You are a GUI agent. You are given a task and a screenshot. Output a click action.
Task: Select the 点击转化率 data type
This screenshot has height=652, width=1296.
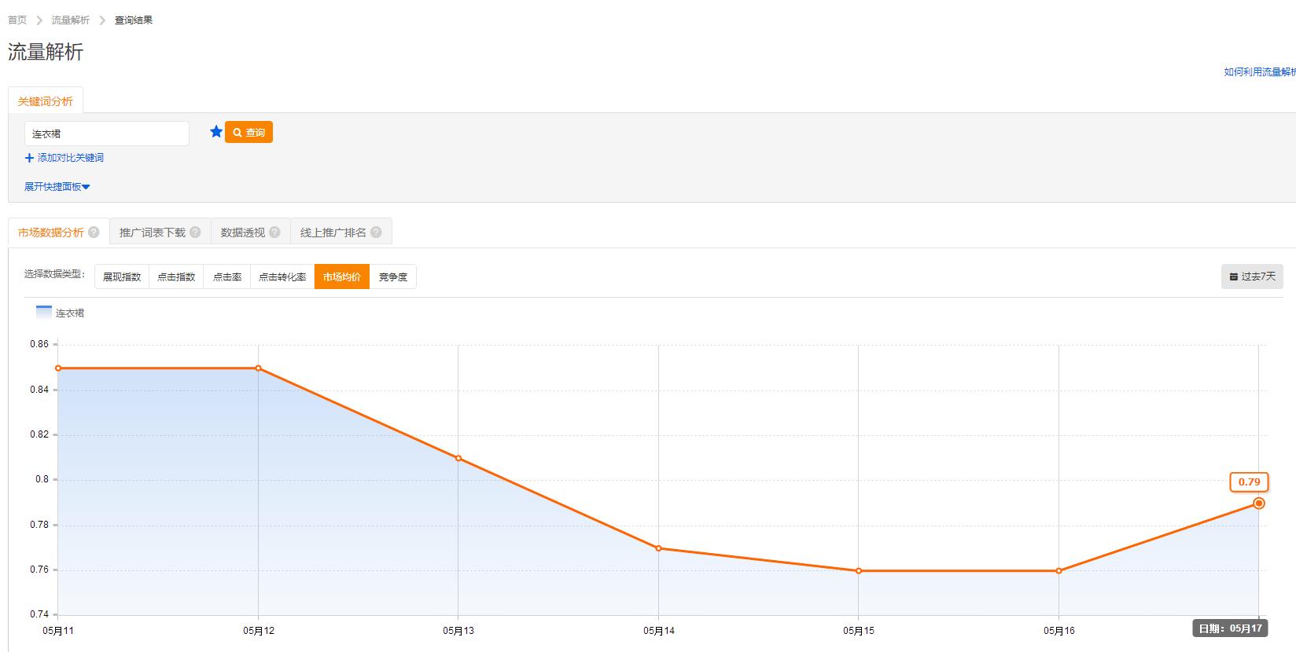point(282,277)
